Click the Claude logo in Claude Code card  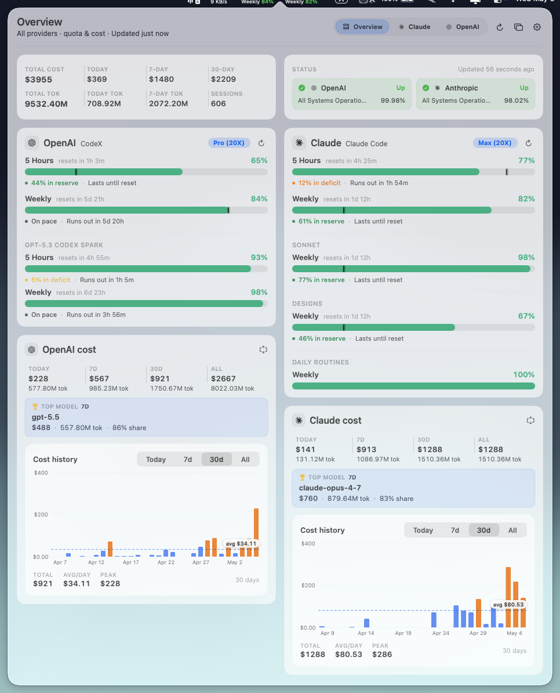click(299, 143)
